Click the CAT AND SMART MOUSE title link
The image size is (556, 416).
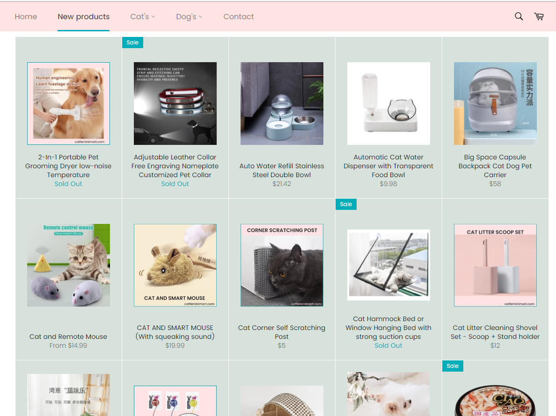point(175,332)
